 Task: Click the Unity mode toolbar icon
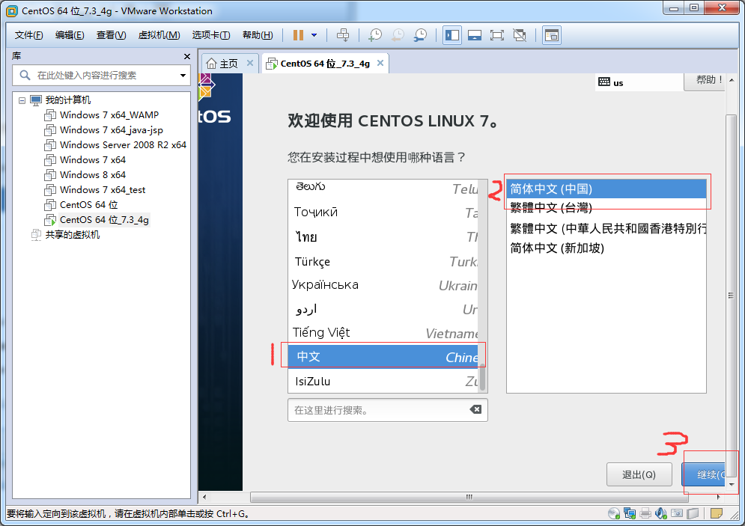[520, 35]
